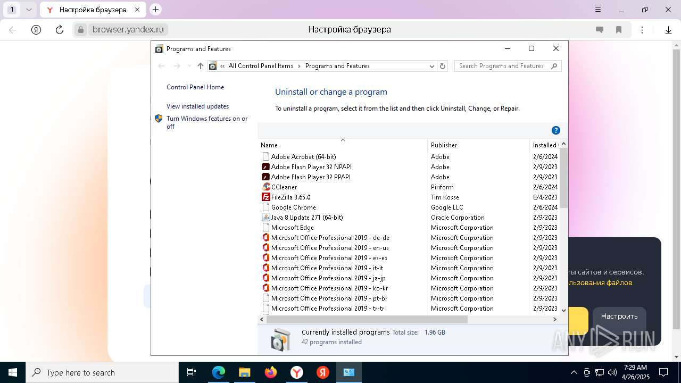Focus the Type here to search taskbar box
681x383 pixels.
click(x=102, y=372)
